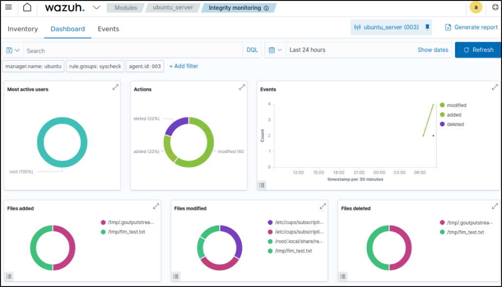Click the Add filter link

pos(184,66)
